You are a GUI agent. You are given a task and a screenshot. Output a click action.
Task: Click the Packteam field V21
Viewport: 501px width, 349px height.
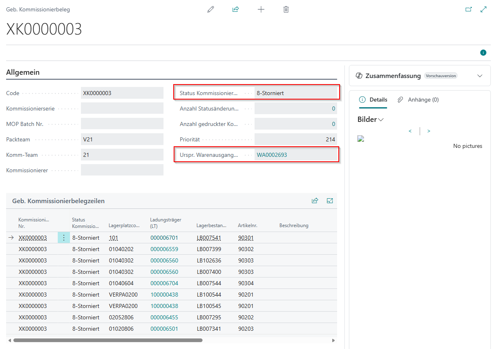click(122, 139)
